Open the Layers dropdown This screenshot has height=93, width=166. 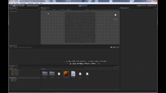point(141,6)
